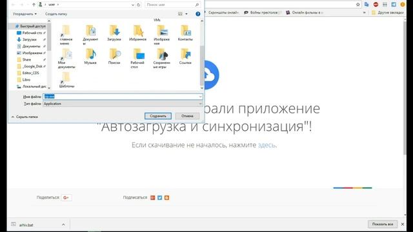Open the 'Войны престолов' bookmark
Image resolution: width=413 pixels, height=232 pixels.
pyautogui.click(x=263, y=13)
